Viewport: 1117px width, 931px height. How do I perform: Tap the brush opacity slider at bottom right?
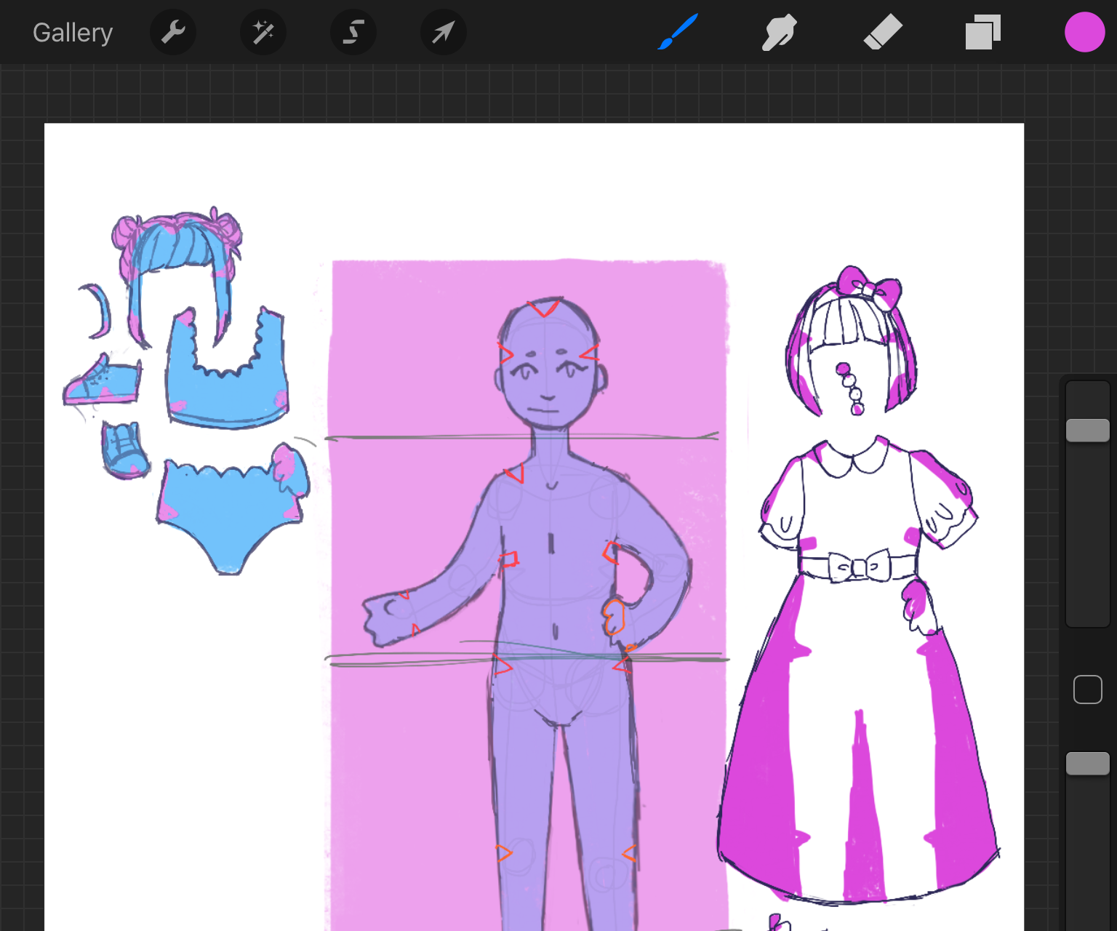[x=1087, y=764]
